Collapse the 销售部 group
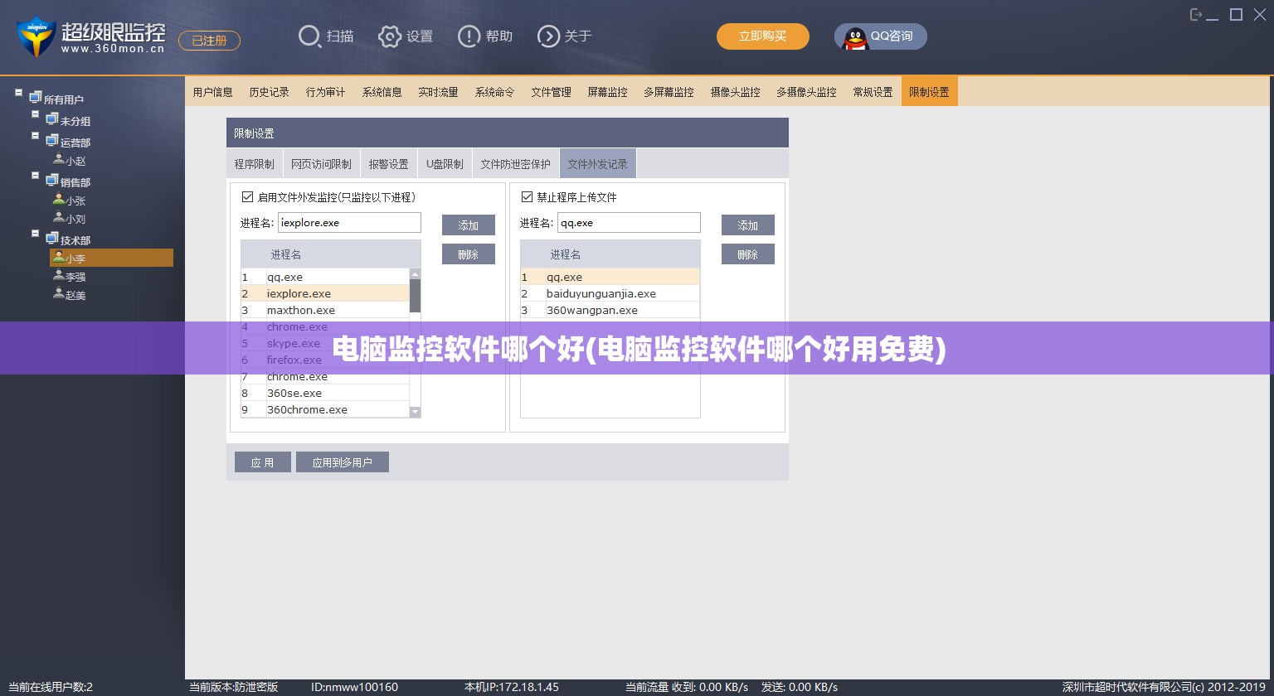The width and height of the screenshot is (1274, 696). [x=35, y=176]
